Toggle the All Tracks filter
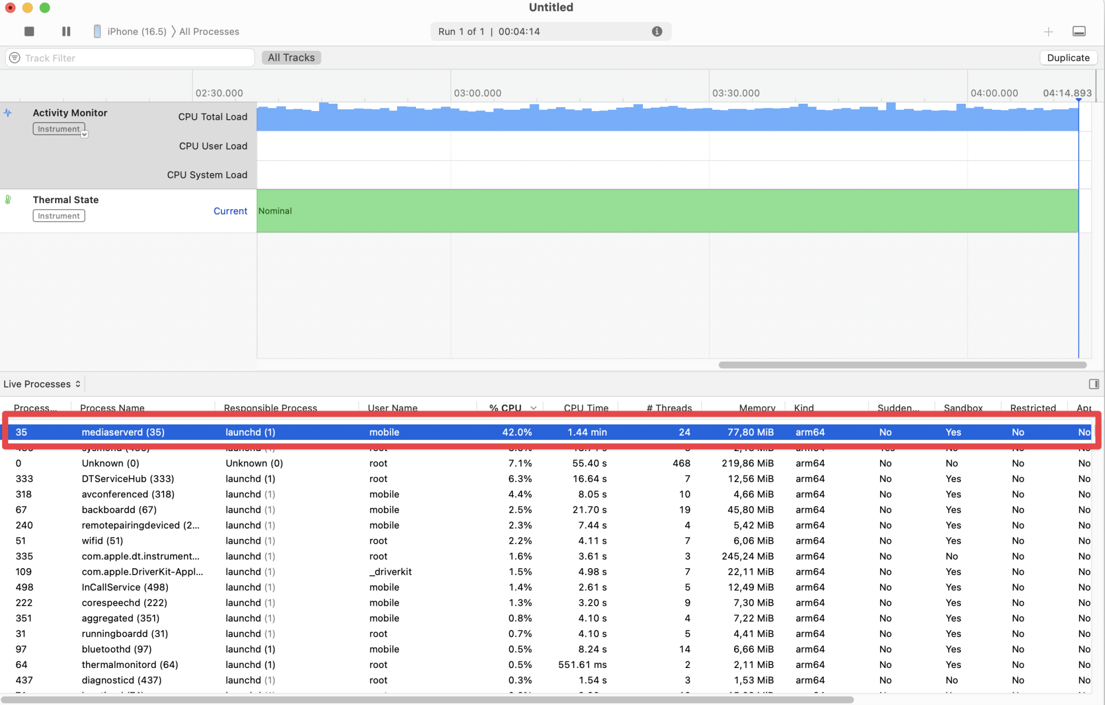1105x705 pixels. point(291,57)
